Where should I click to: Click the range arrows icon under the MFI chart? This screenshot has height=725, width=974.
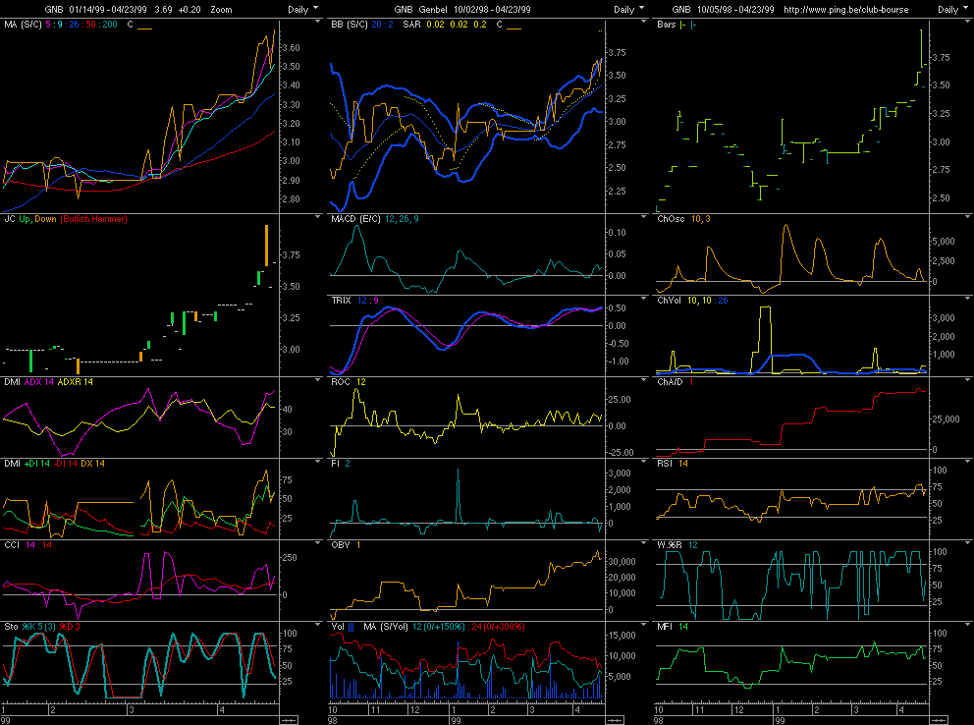click(939, 720)
